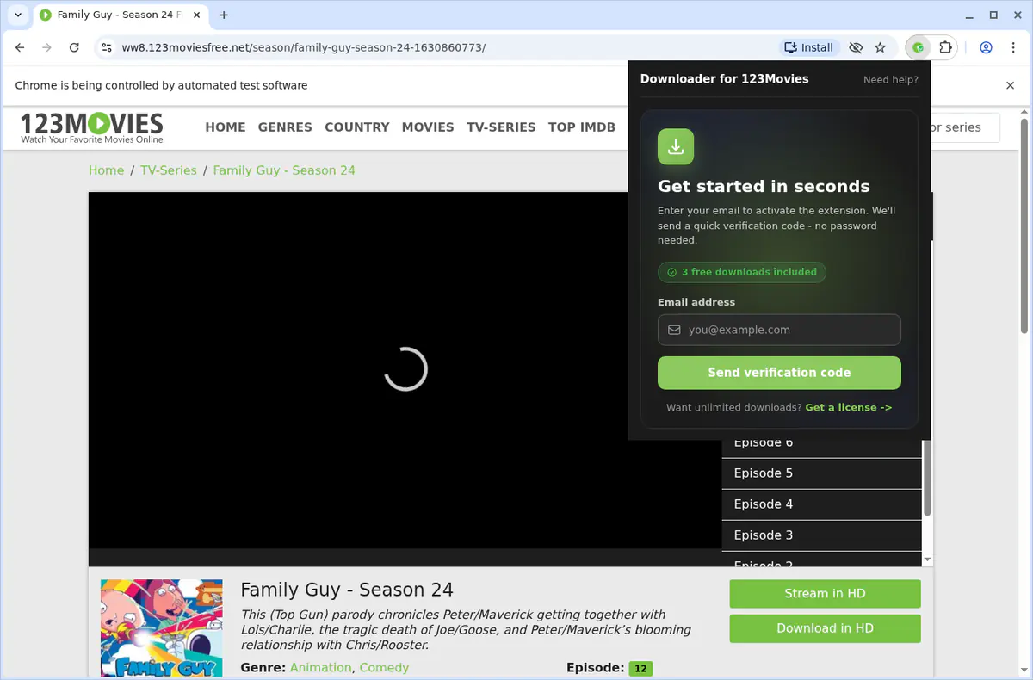The height and width of the screenshot is (680, 1033).
Task: Open a new tab with plus
Action: click(224, 15)
